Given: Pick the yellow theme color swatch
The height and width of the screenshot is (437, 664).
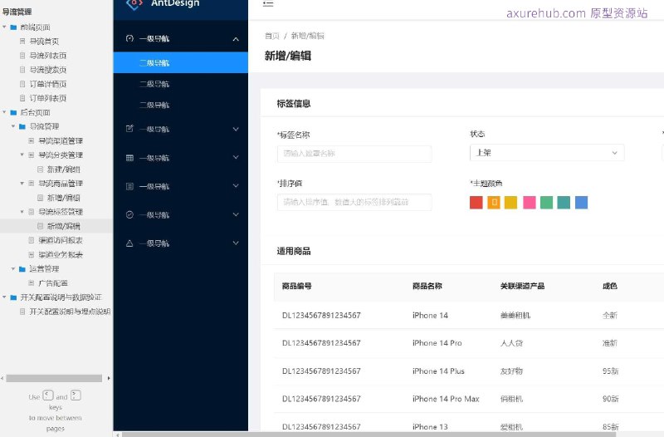Looking at the screenshot, I should [511, 202].
